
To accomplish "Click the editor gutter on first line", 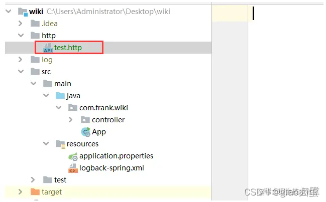I will [x=230, y=13].
